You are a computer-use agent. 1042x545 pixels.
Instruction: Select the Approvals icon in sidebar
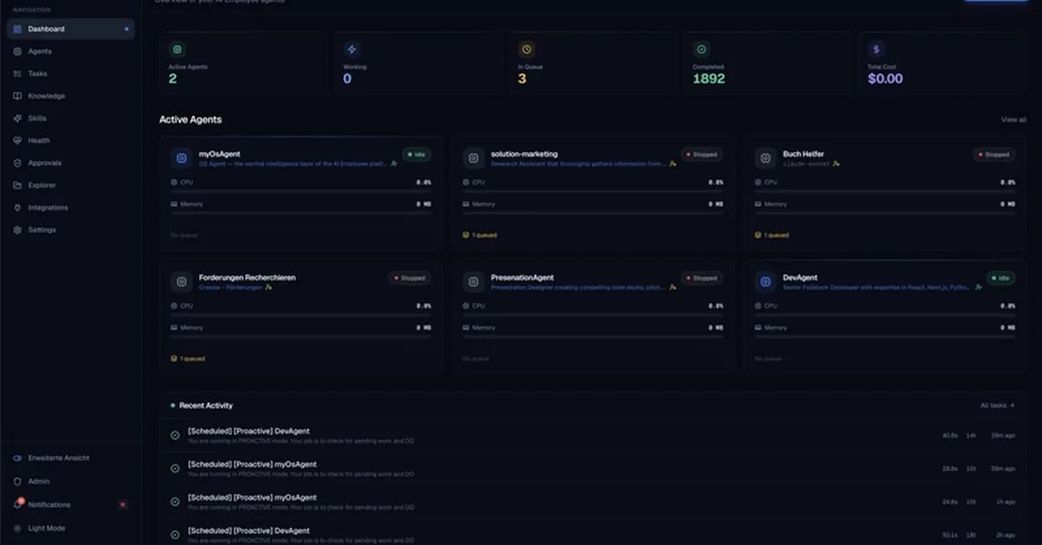(18, 162)
